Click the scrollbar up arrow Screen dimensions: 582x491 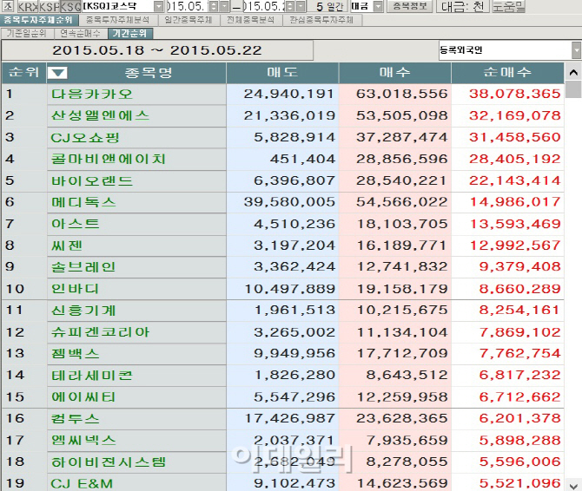573,72
